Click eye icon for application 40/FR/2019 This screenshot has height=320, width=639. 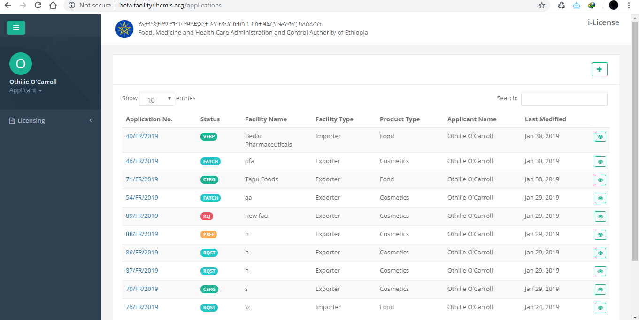[x=600, y=137]
